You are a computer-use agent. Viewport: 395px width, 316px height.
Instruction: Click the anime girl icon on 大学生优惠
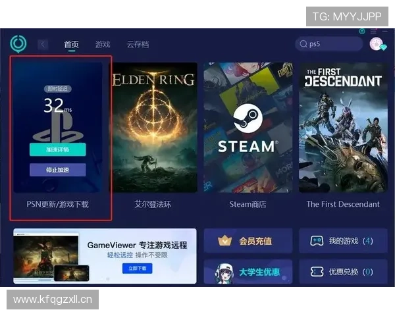[x=224, y=273]
